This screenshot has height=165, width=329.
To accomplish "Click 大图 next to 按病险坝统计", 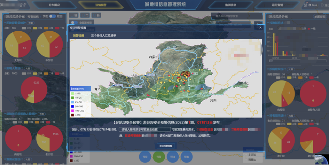I will pyautogui.click(x=291, y=69).
